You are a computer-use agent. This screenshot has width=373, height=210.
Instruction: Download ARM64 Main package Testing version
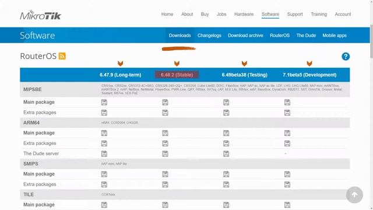[226, 133]
